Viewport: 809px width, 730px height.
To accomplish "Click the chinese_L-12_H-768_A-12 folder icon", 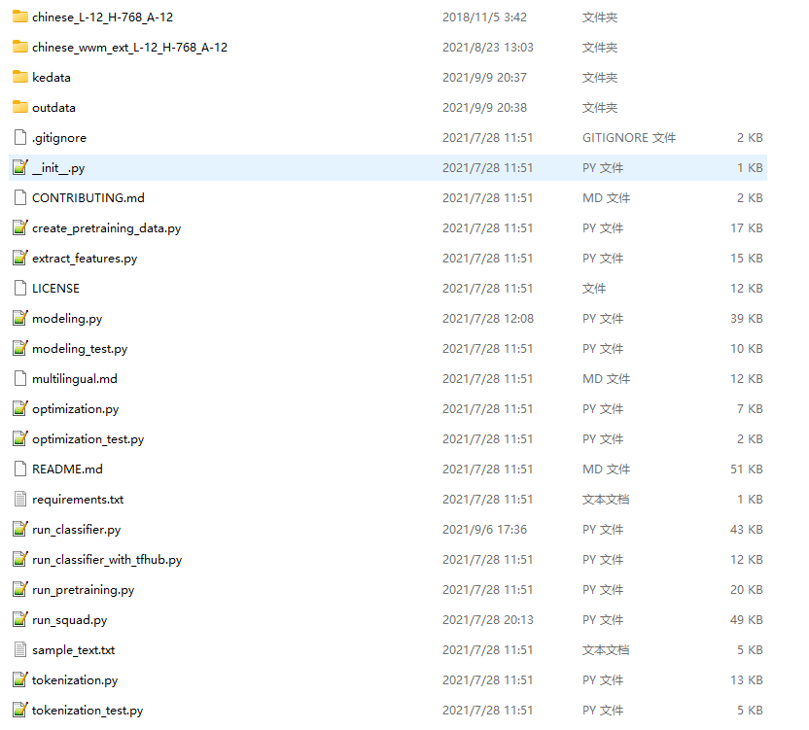I will point(20,17).
